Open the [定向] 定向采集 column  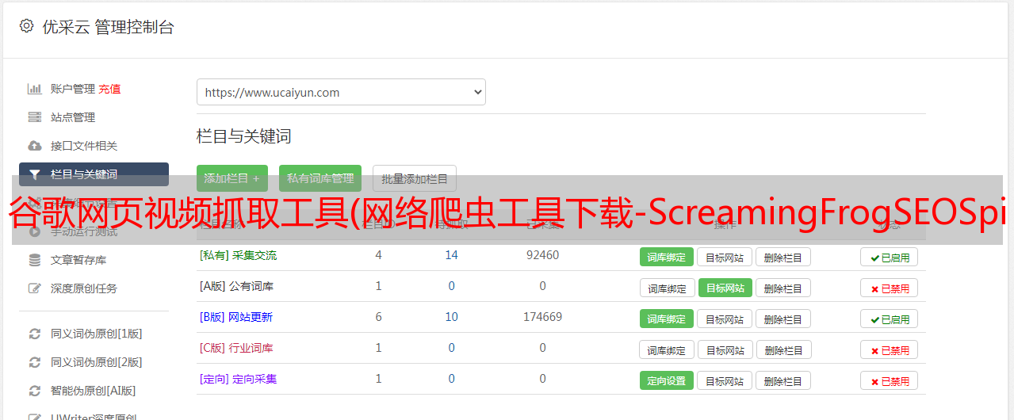tap(238, 379)
